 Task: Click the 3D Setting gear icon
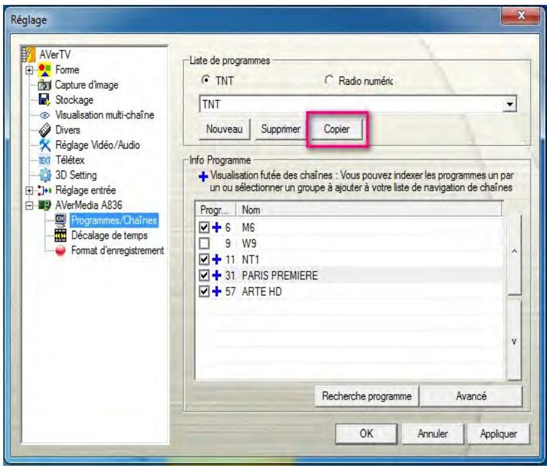coord(45,175)
